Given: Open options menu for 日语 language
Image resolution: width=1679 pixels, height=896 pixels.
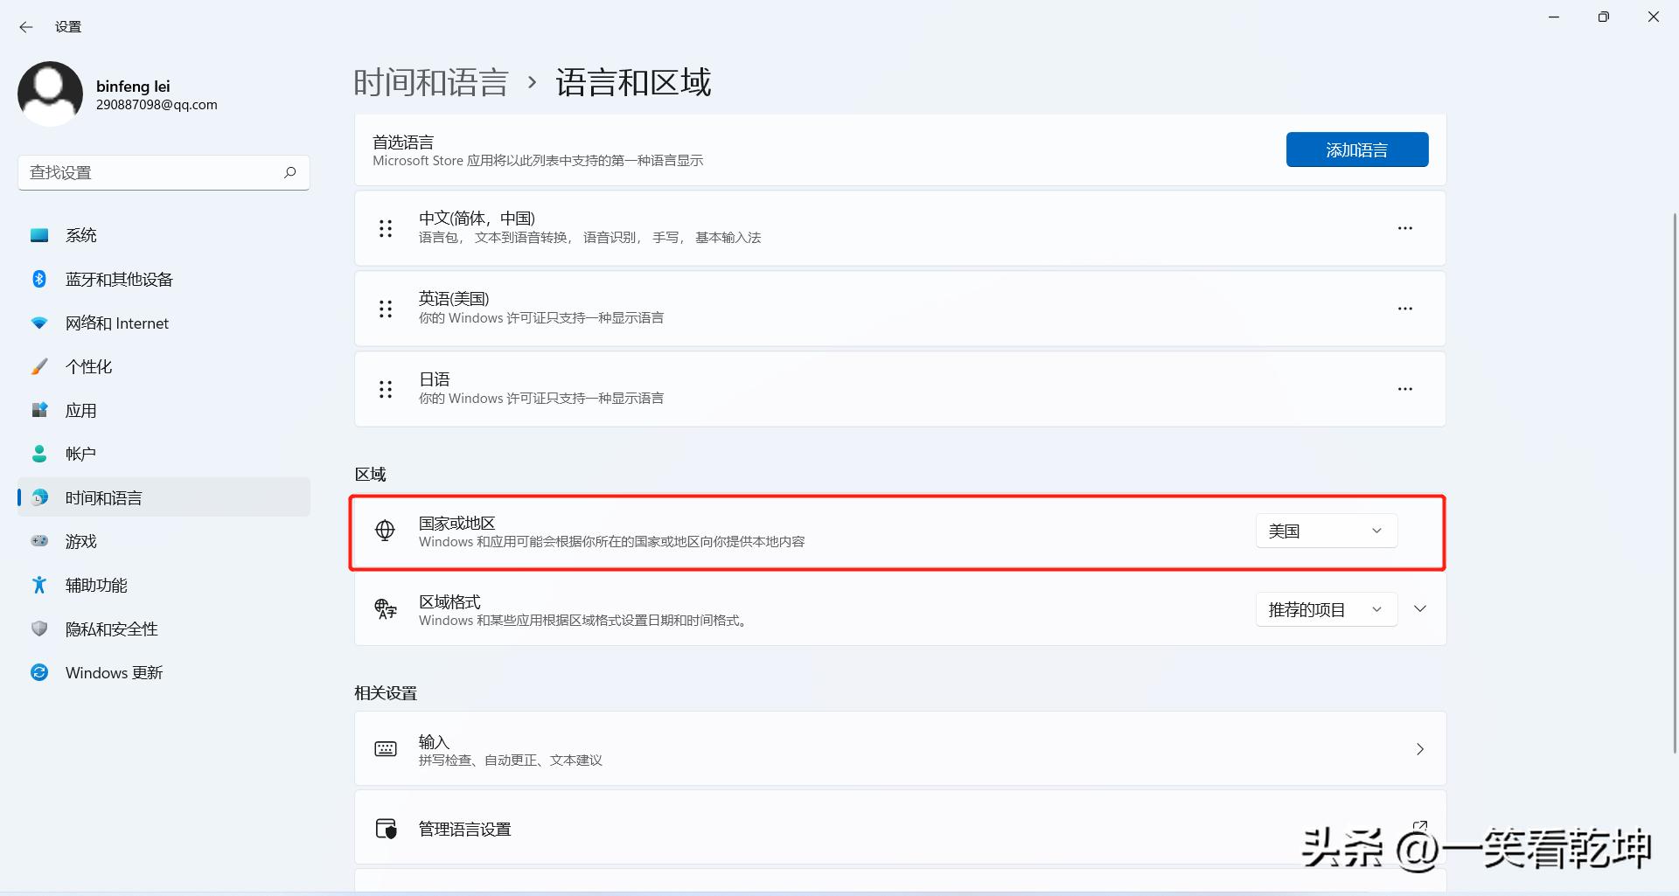Looking at the screenshot, I should coord(1404,389).
